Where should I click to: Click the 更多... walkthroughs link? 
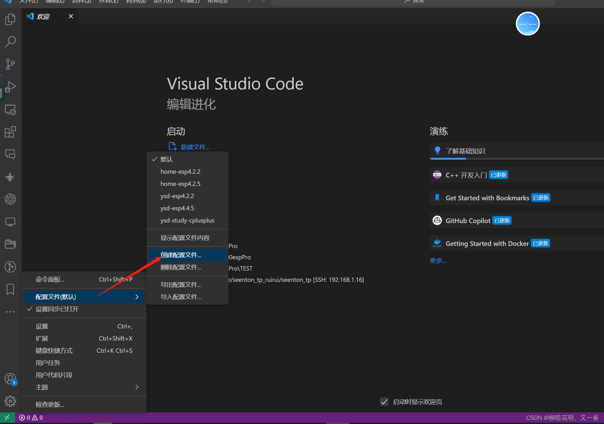coord(438,261)
